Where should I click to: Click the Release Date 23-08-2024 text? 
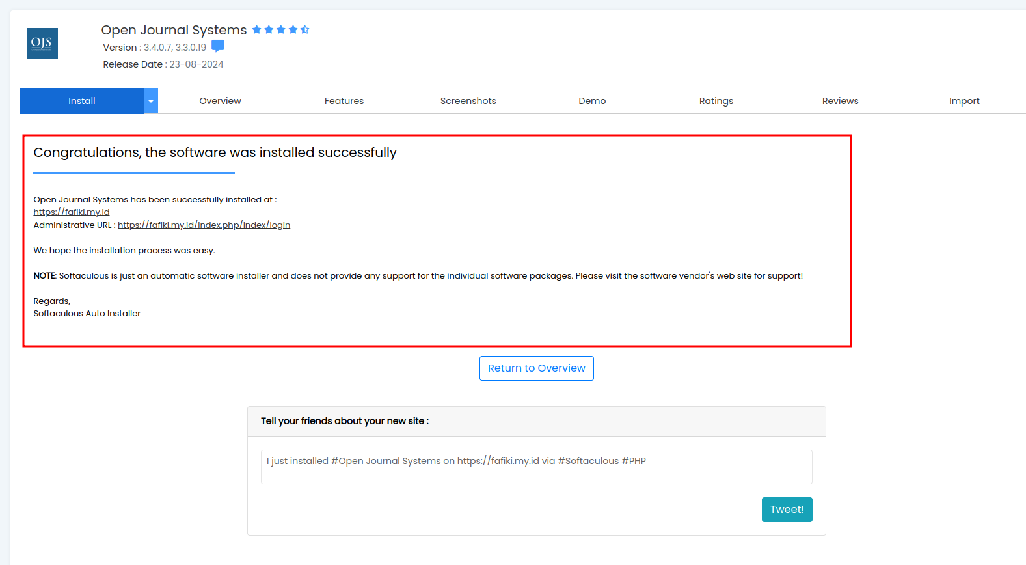[x=163, y=64]
